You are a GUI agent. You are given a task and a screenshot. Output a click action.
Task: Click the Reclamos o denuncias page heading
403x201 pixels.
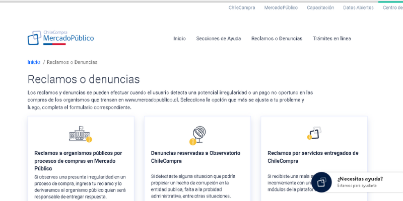pyautogui.click(x=84, y=79)
